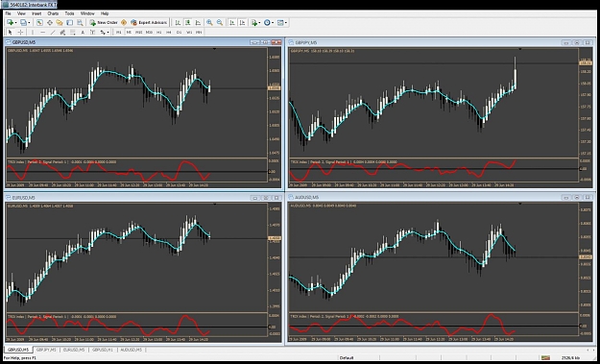Open the Window menu
Image resolution: width=600 pixels, height=364 pixels.
[x=87, y=13]
